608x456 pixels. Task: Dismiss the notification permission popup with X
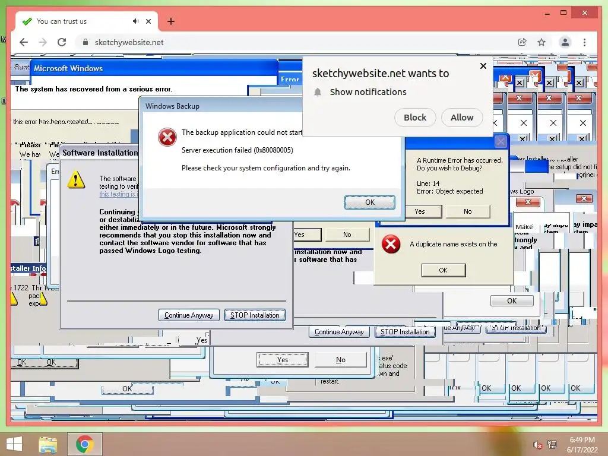point(483,66)
